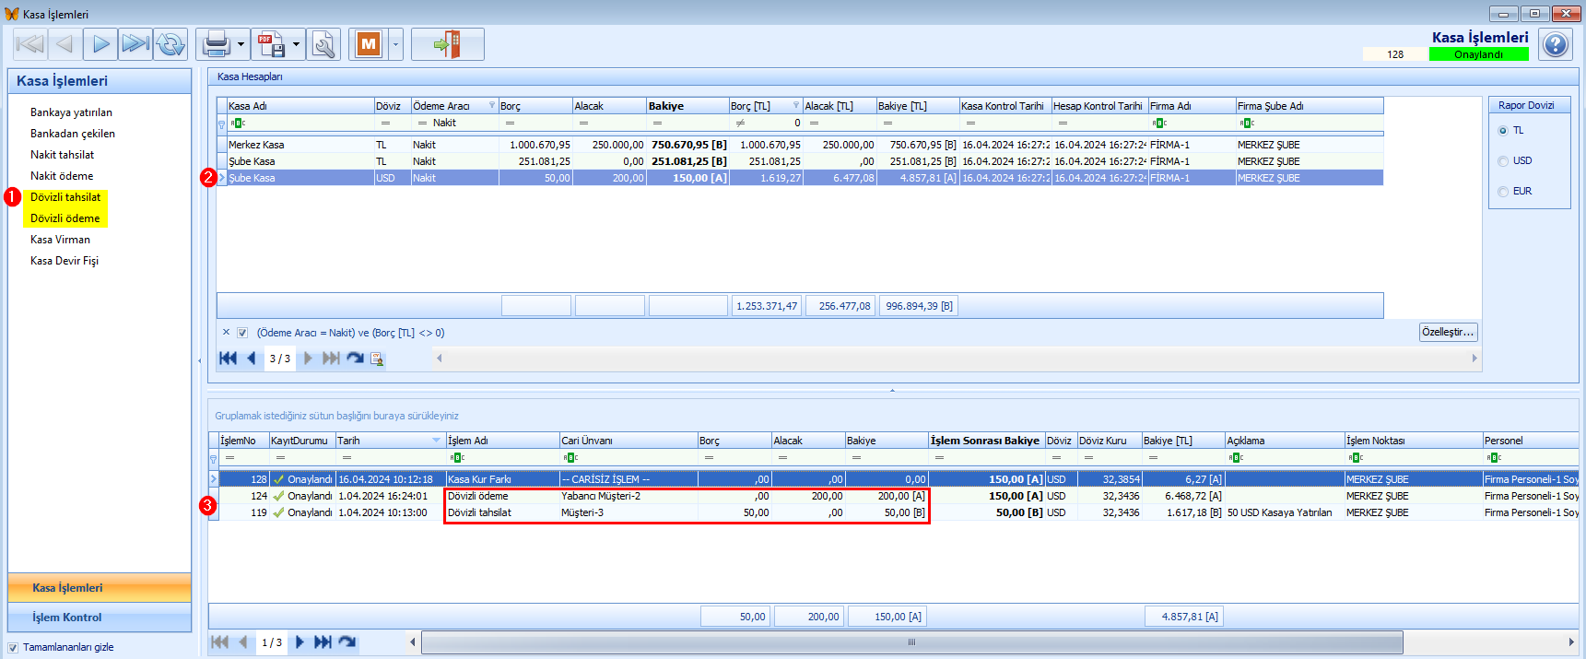Disable the active filter checkbox for Ödeme Aracı = Nakit
This screenshot has width=1586, height=659.
click(242, 333)
